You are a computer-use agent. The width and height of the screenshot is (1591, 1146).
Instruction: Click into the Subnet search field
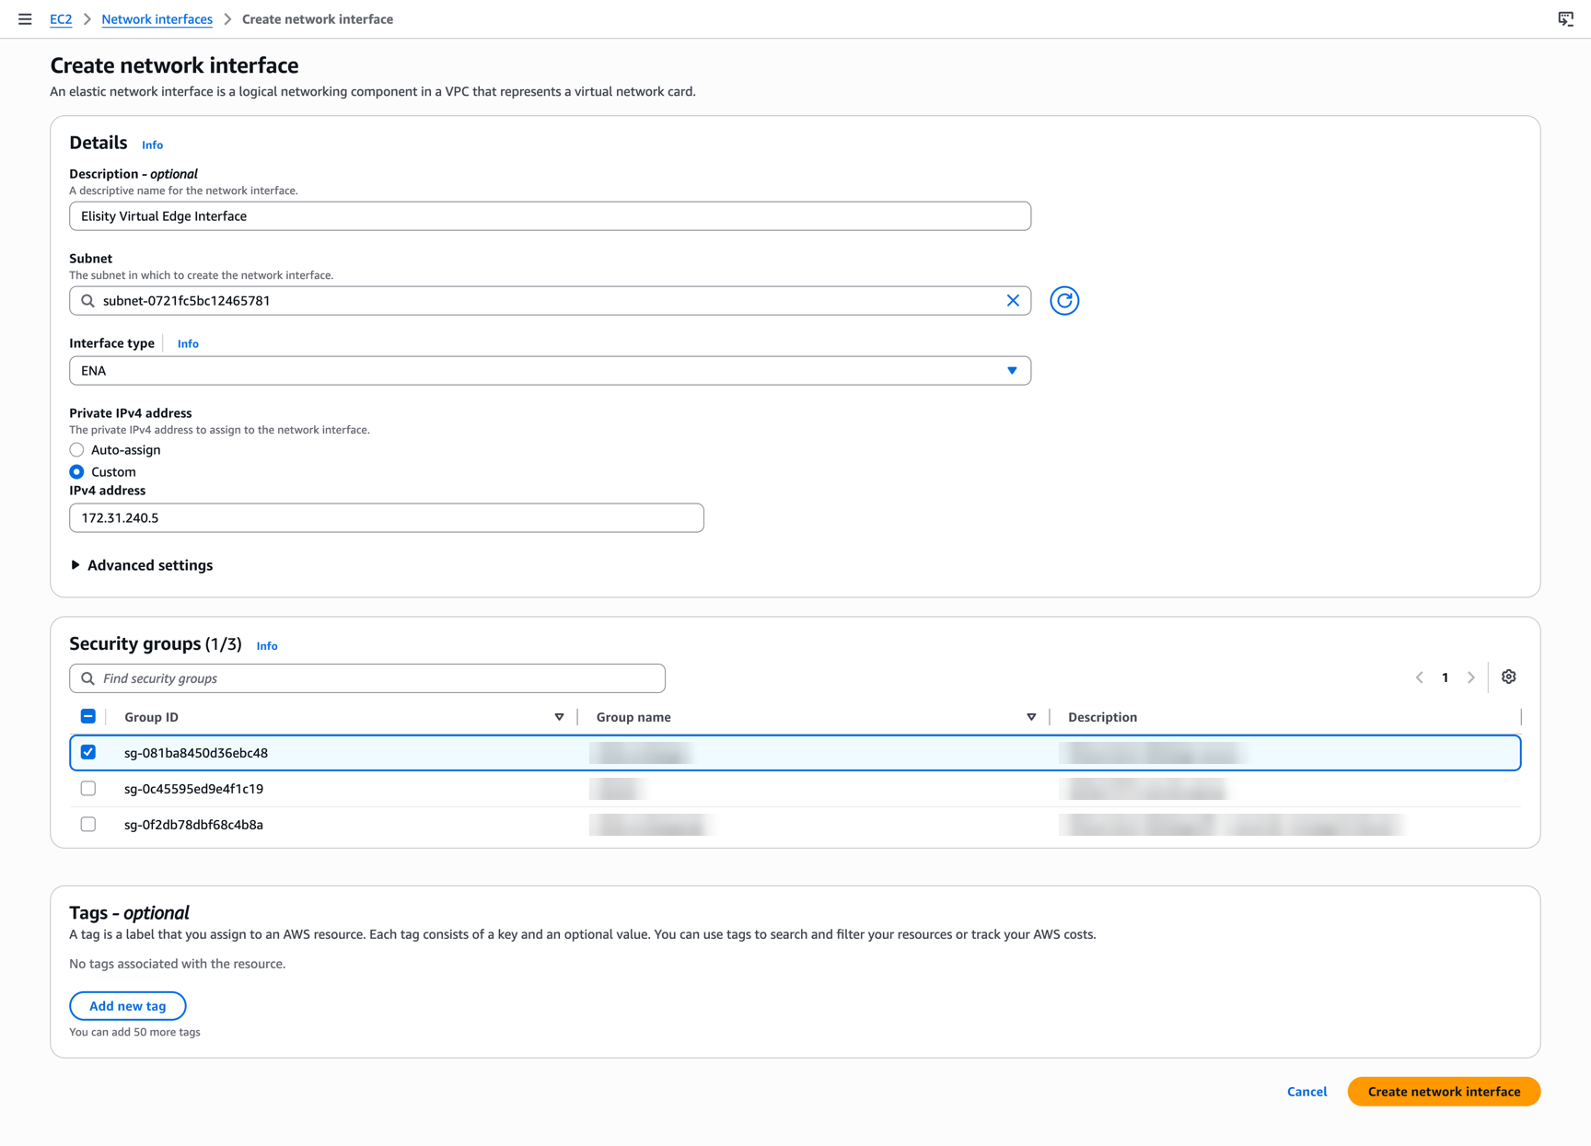tap(550, 301)
